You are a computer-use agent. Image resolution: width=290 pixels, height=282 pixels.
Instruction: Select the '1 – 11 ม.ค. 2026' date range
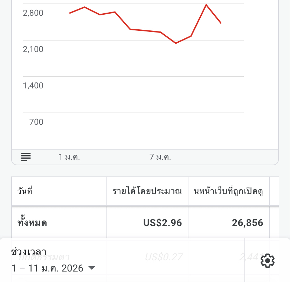tap(47, 268)
